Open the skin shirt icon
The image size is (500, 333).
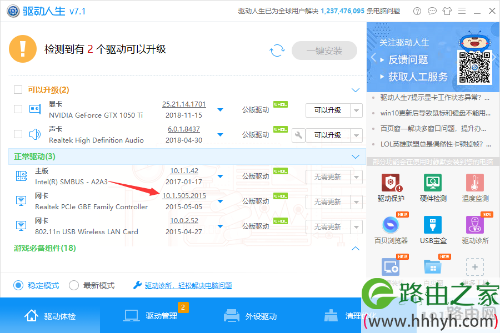click(x=447, y=11)
